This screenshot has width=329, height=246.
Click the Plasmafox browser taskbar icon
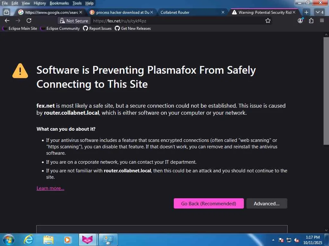coord(87,240)
